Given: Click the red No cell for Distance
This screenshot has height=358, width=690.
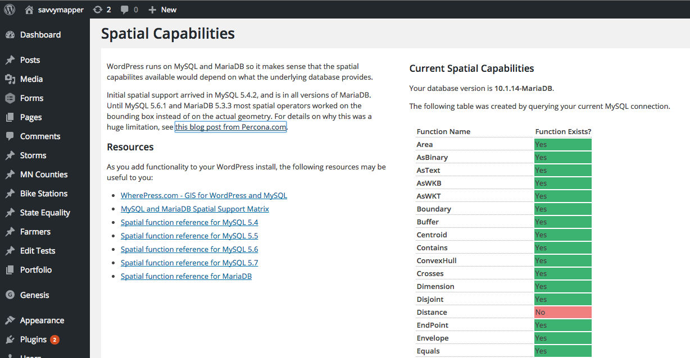Looking at the screenshot, I should pos(563,312).
